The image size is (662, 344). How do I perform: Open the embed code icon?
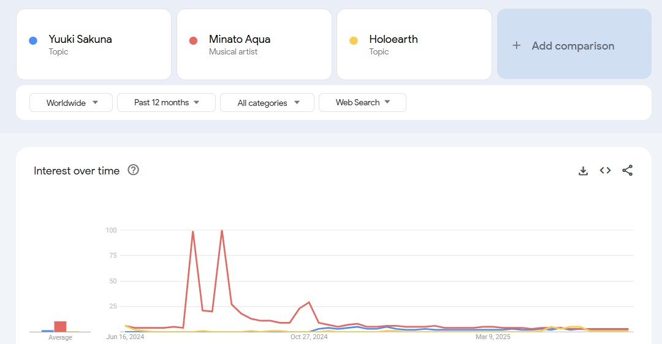[605, 170]
